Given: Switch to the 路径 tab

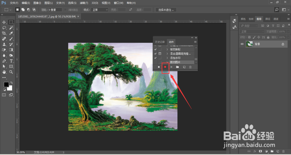Looking at the screenshot, I should pyautogui.click(x=268, y=19).
